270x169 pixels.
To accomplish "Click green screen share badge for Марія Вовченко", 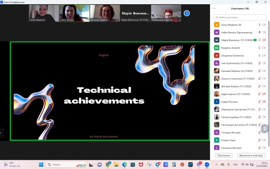I will coord(255,40).
